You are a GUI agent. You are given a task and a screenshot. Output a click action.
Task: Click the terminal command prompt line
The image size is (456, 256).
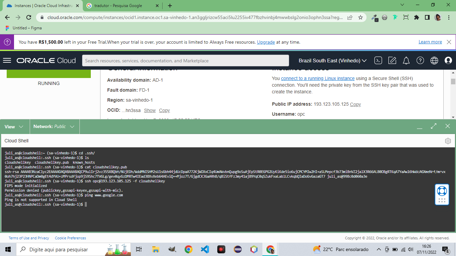46,204
